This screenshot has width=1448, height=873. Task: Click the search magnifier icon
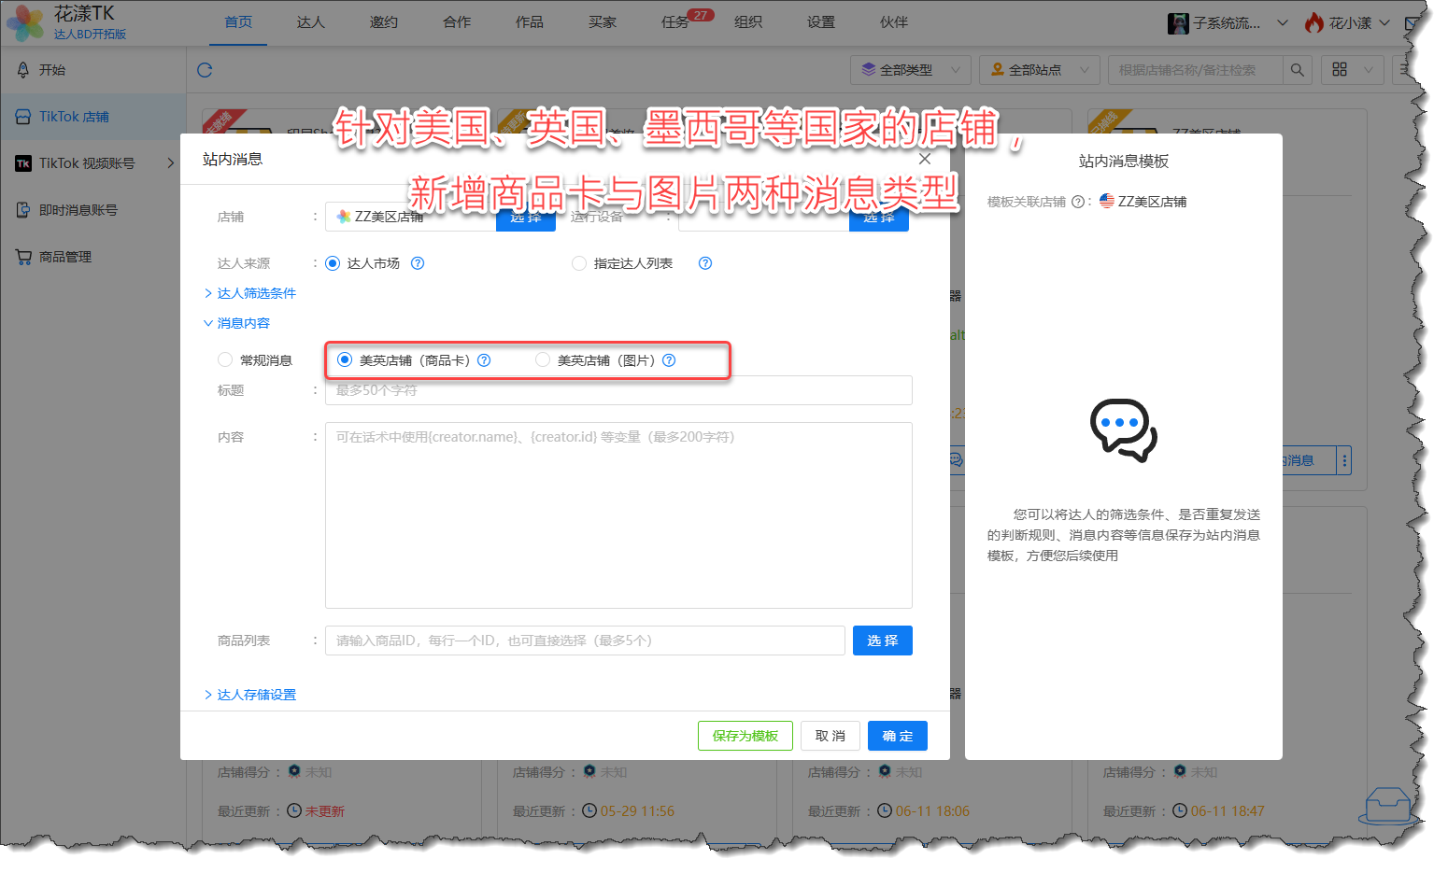click(1297, 70)
